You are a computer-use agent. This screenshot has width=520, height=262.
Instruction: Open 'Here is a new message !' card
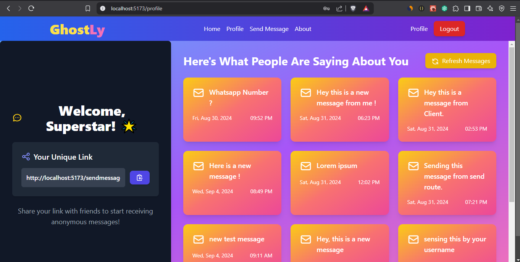(232, 183)
